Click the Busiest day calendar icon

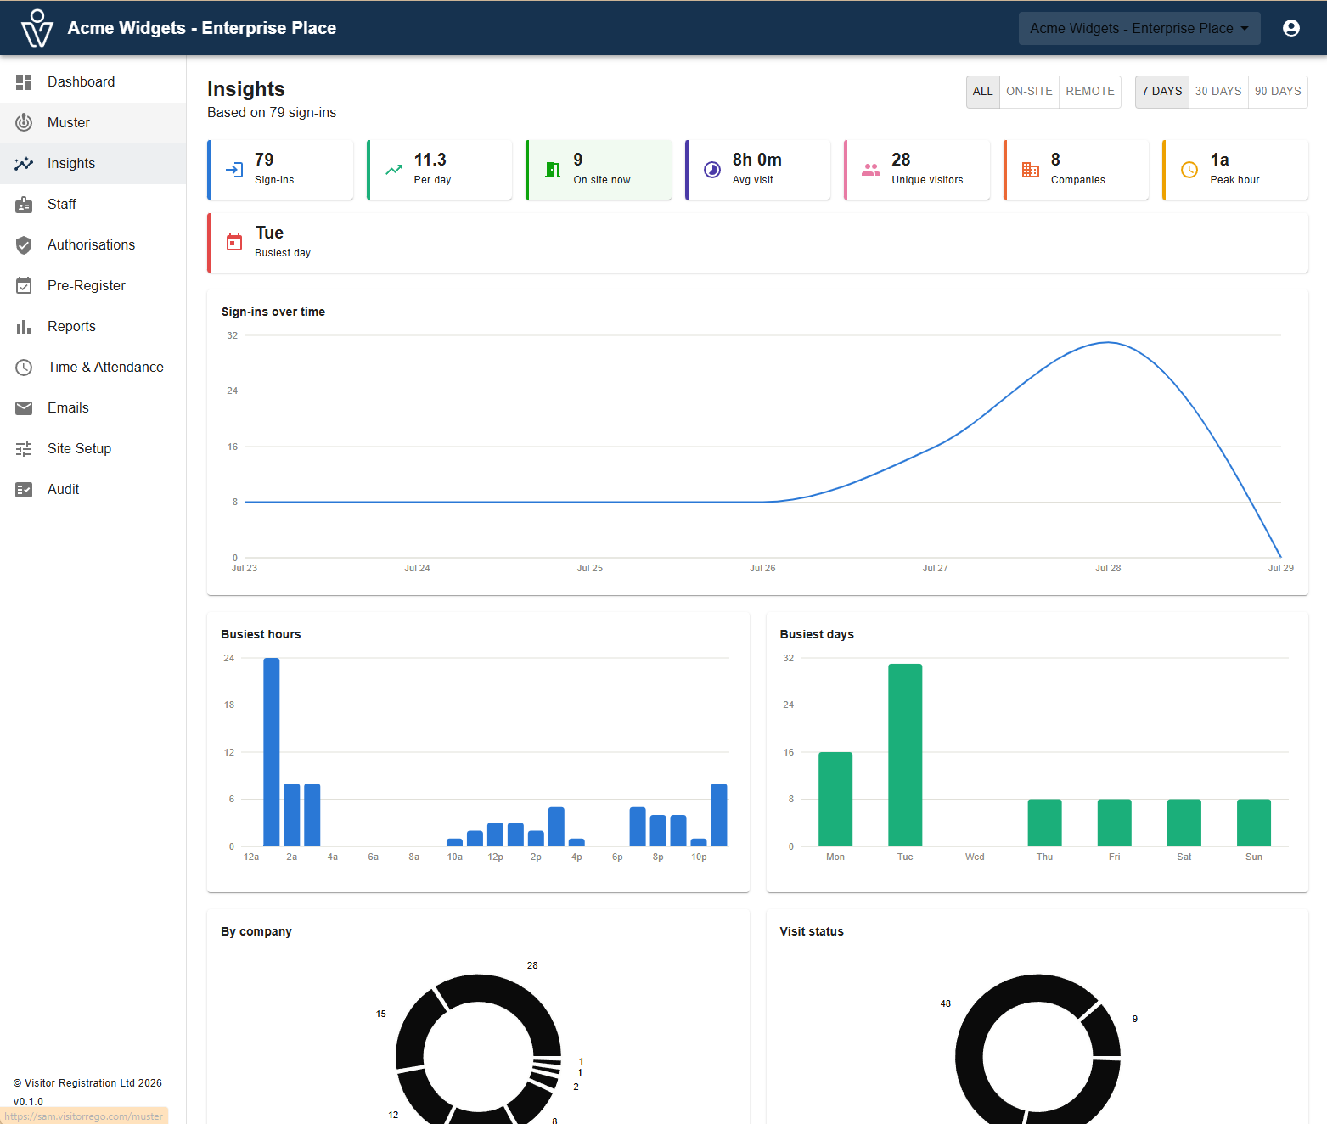(x=234, y=243)
